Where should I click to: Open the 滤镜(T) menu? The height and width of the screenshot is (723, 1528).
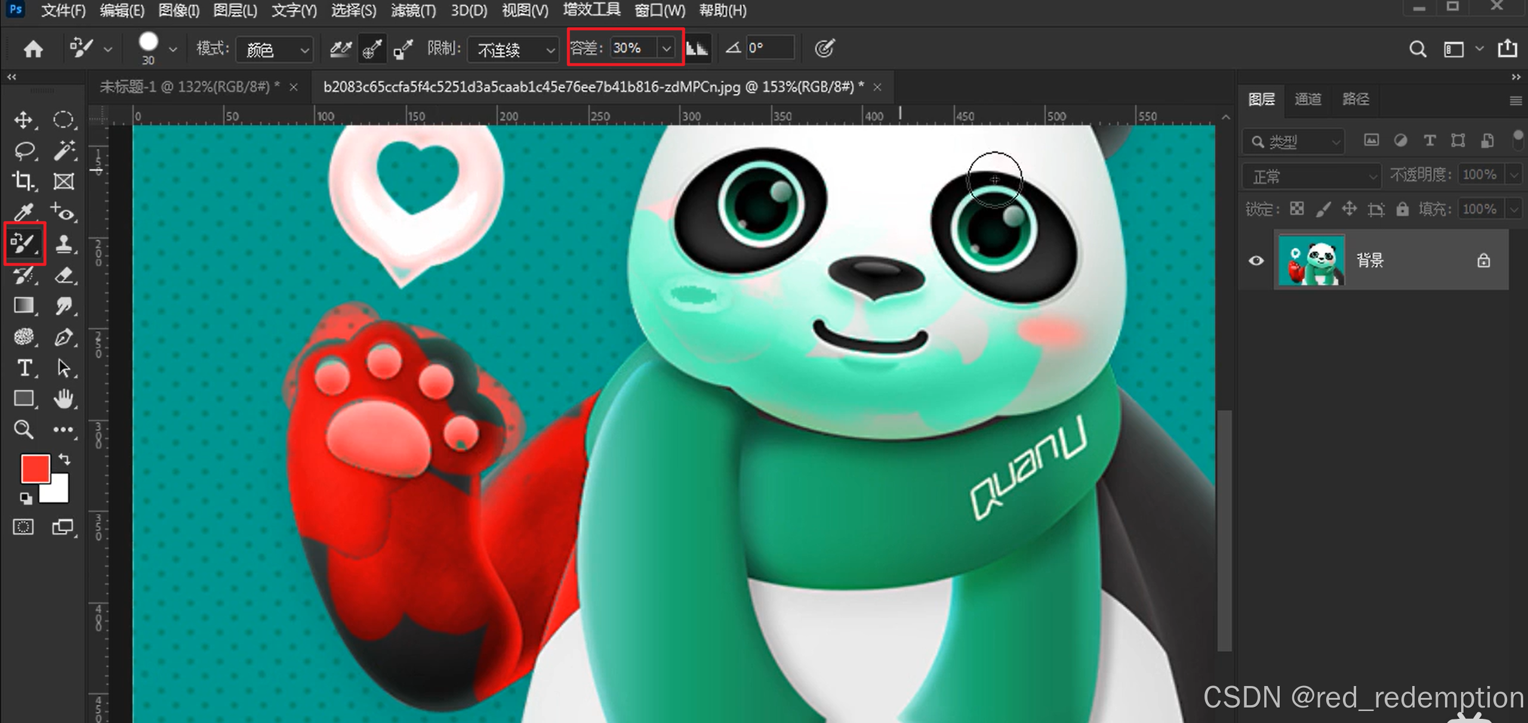pos(413,10)
